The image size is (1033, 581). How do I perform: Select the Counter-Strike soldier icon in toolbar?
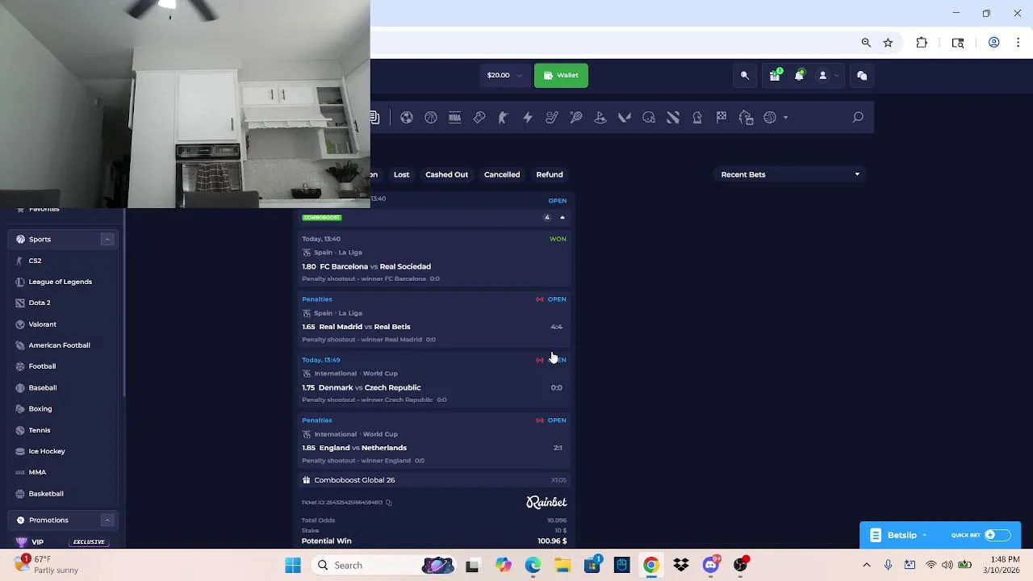click(503, 118)
